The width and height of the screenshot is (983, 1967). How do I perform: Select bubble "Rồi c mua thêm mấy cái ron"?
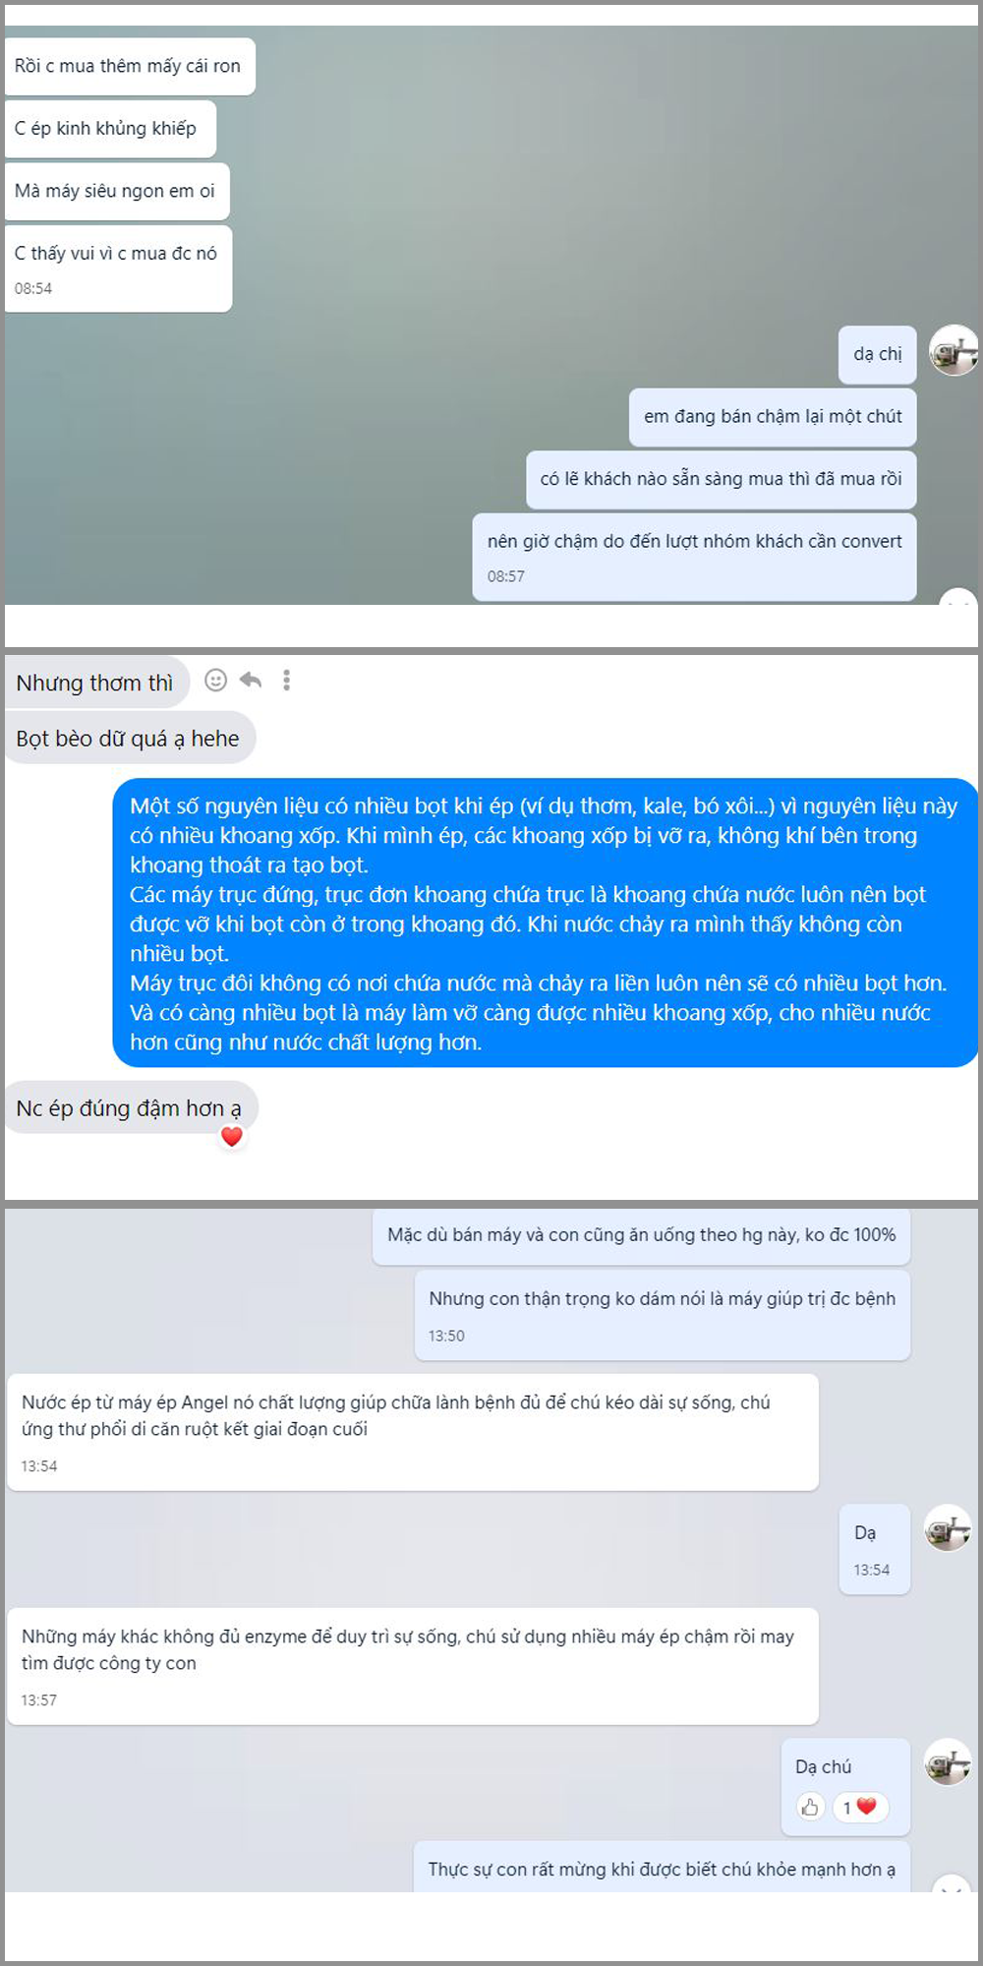[x=129, y=66]
